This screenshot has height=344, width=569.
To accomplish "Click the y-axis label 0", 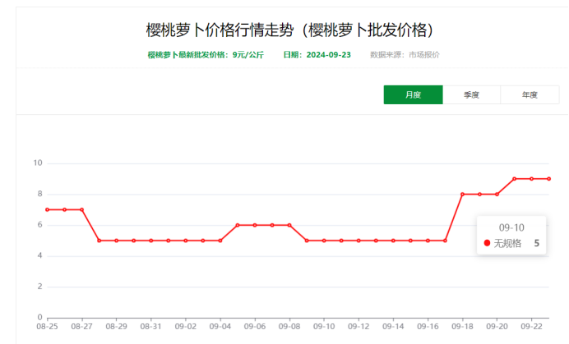I will (40, 317).
